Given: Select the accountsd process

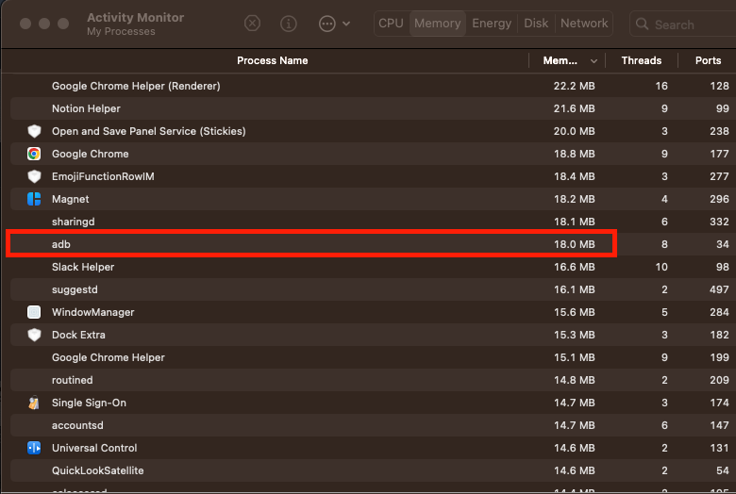Looking at the screenshot, I should (373, 425).
